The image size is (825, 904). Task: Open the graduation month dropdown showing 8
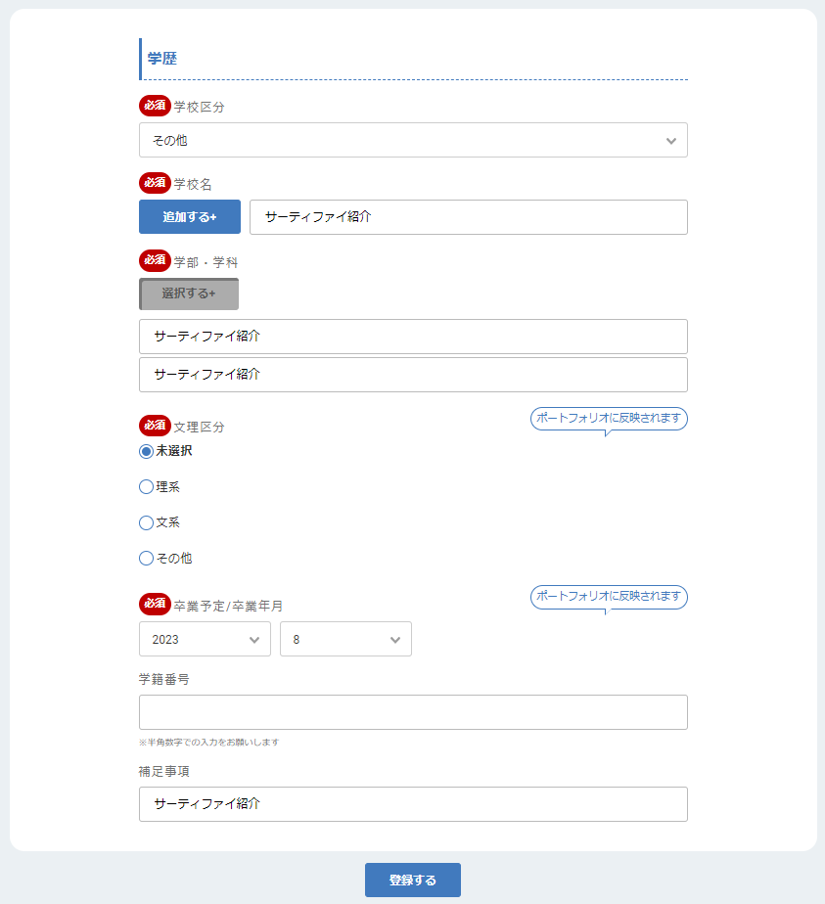click(345, 639)
